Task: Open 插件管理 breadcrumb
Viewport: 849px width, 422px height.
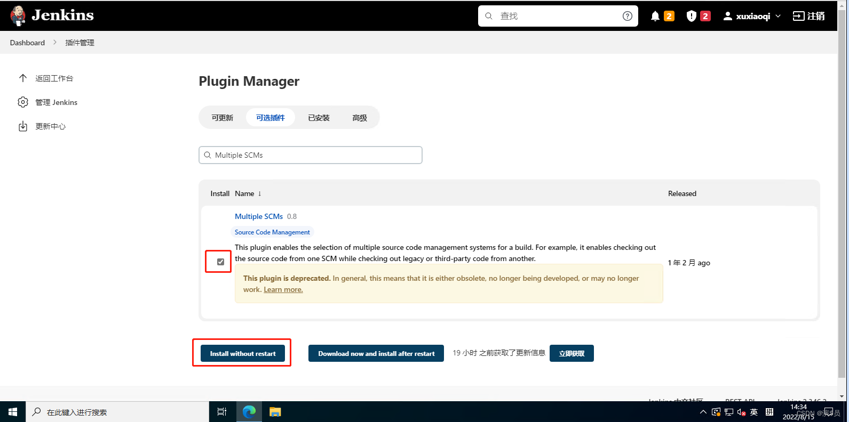Action: pos(80,43)
